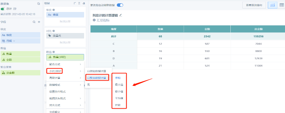This screenshot has height=113, width=285.
Task: Switch to chart view icon
Action: tap(272, 5)
